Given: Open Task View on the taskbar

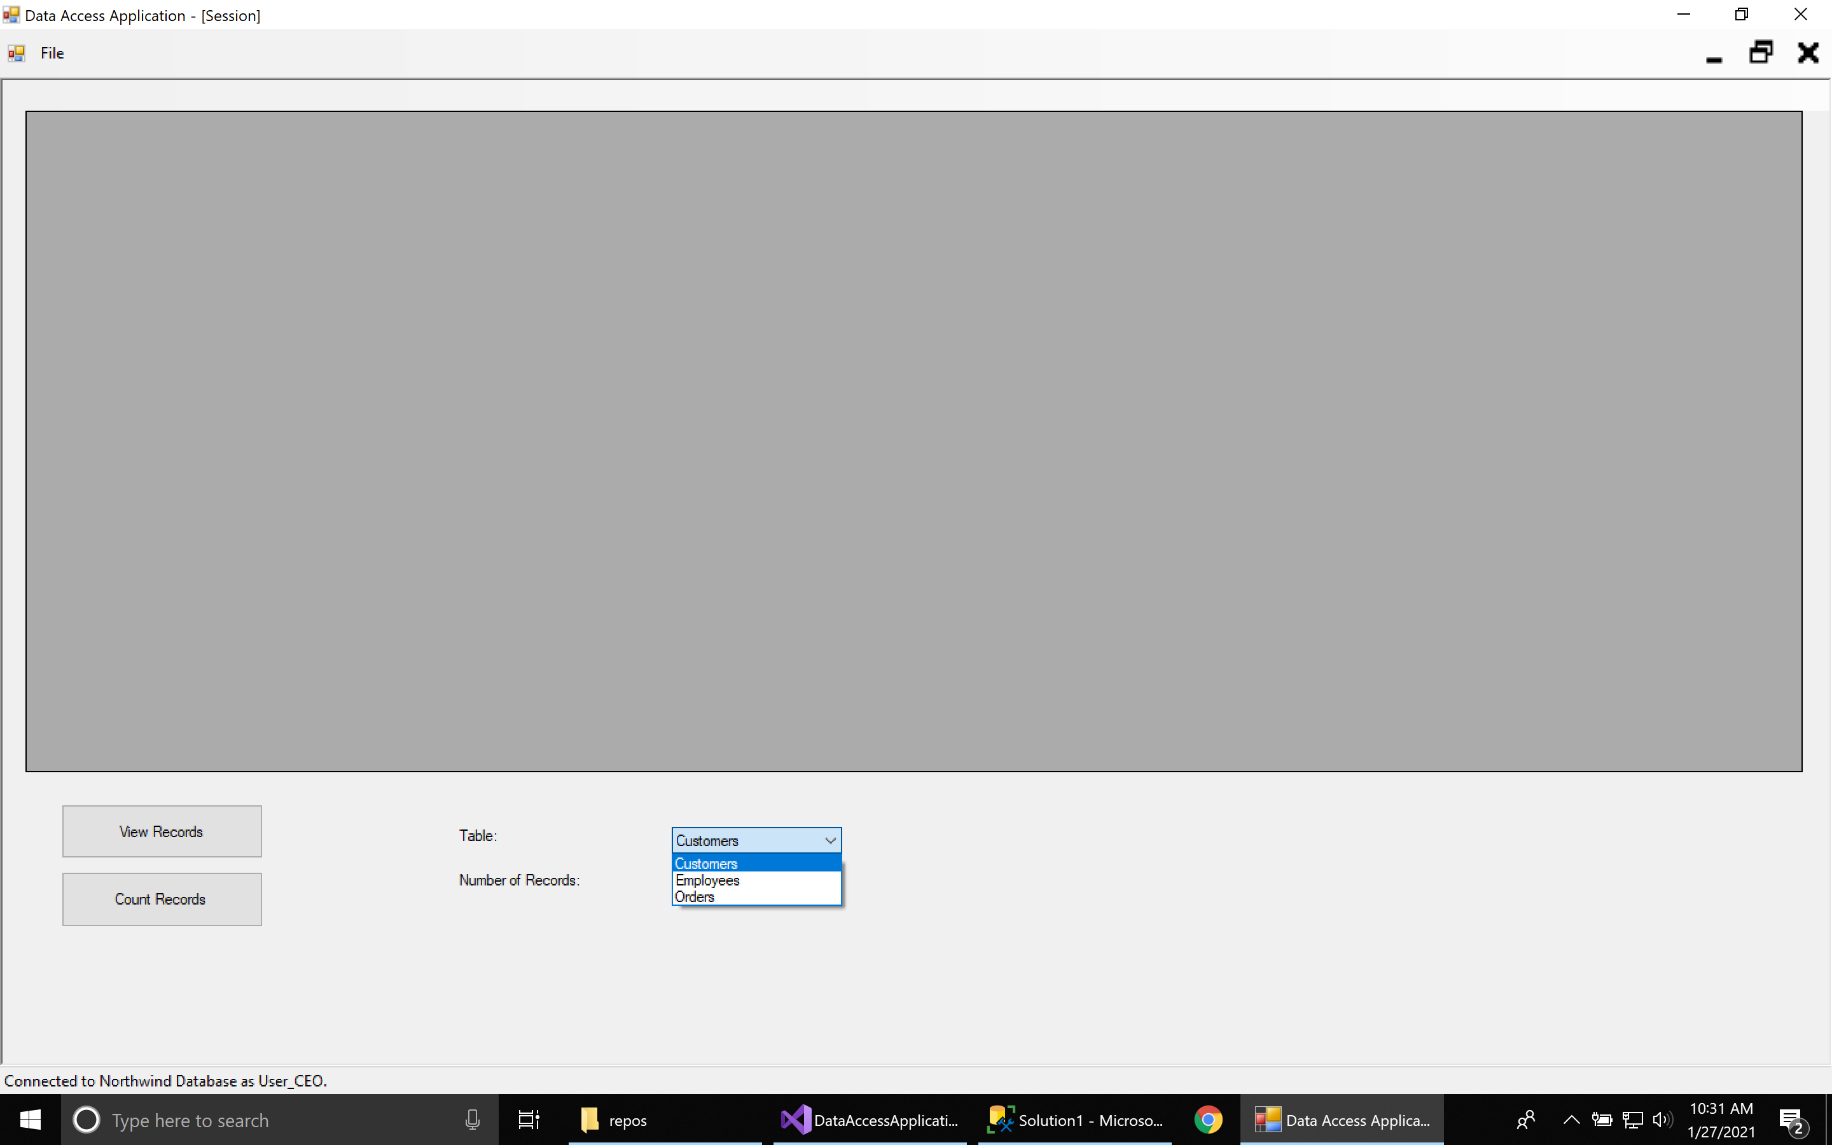Looking at the screenshot, I should pyautogui.click(x=529, y=1120).
